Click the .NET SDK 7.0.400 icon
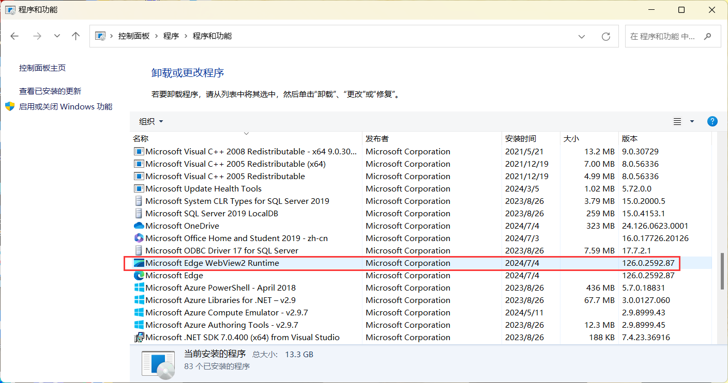Screen dimensions: 728x383 (x=139, y=338)
